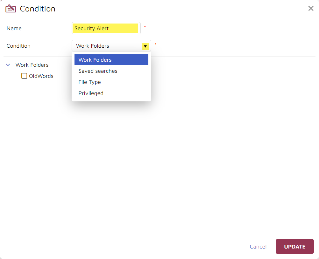Select the highlighted Work Folders option
The width and height of the screenshot is (319, 259).
pyautogui.click(x=95, y=60)
